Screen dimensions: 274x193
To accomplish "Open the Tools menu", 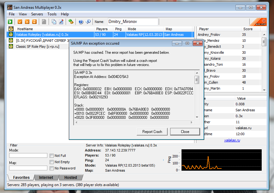I will click(x=52, y=14).
